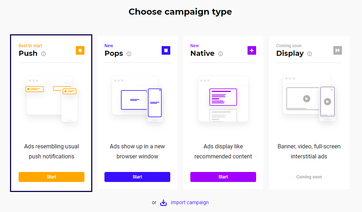Click the gray Display fast-forward icon
The height and width of the screenshot is (212, 362).
click(337, 50)
